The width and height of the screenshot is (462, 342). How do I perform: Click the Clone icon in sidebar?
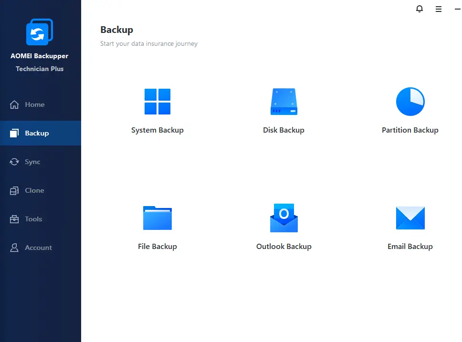click(x=14, y=190)
